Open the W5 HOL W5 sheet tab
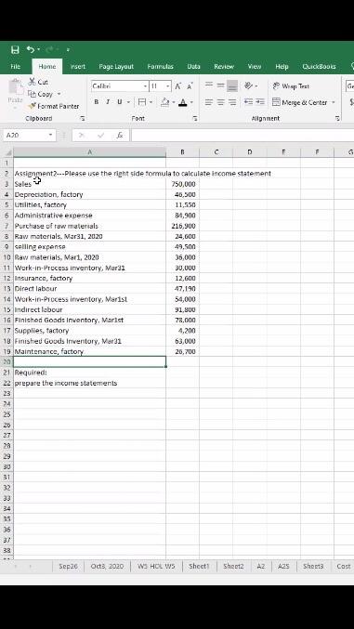 tap(156, 566)
